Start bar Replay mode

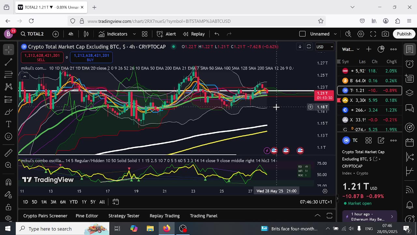tap(194, 34)
